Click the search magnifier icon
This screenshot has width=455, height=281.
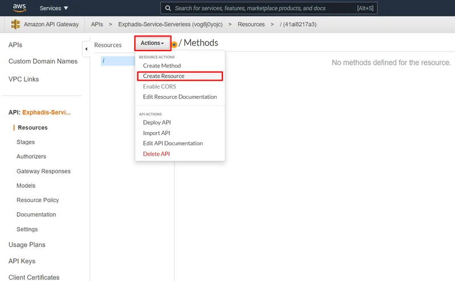(x=168, y=8)
